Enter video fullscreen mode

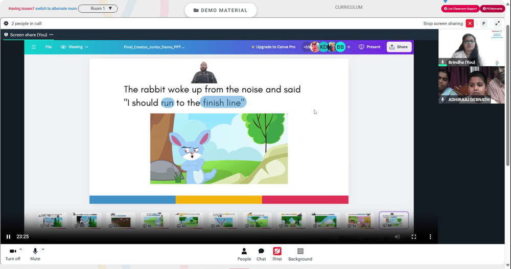[x=413, y=237]
